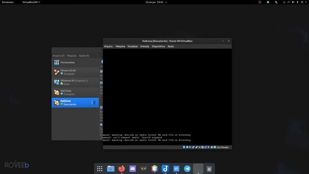Open the colorful hexagon app in dock
The image size is (309, 174).
click(x=154, y=169)
